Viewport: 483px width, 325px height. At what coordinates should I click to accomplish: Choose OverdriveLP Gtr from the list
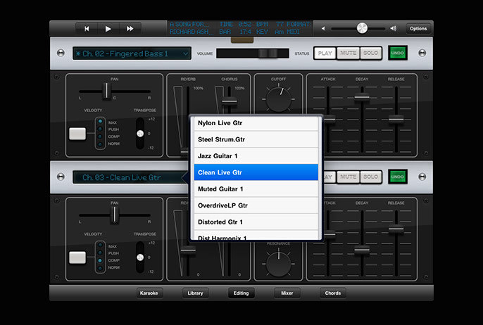point(256,205)
